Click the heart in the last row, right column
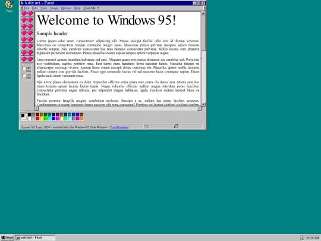This screenshot has height=241, width=321. [30, 60]
